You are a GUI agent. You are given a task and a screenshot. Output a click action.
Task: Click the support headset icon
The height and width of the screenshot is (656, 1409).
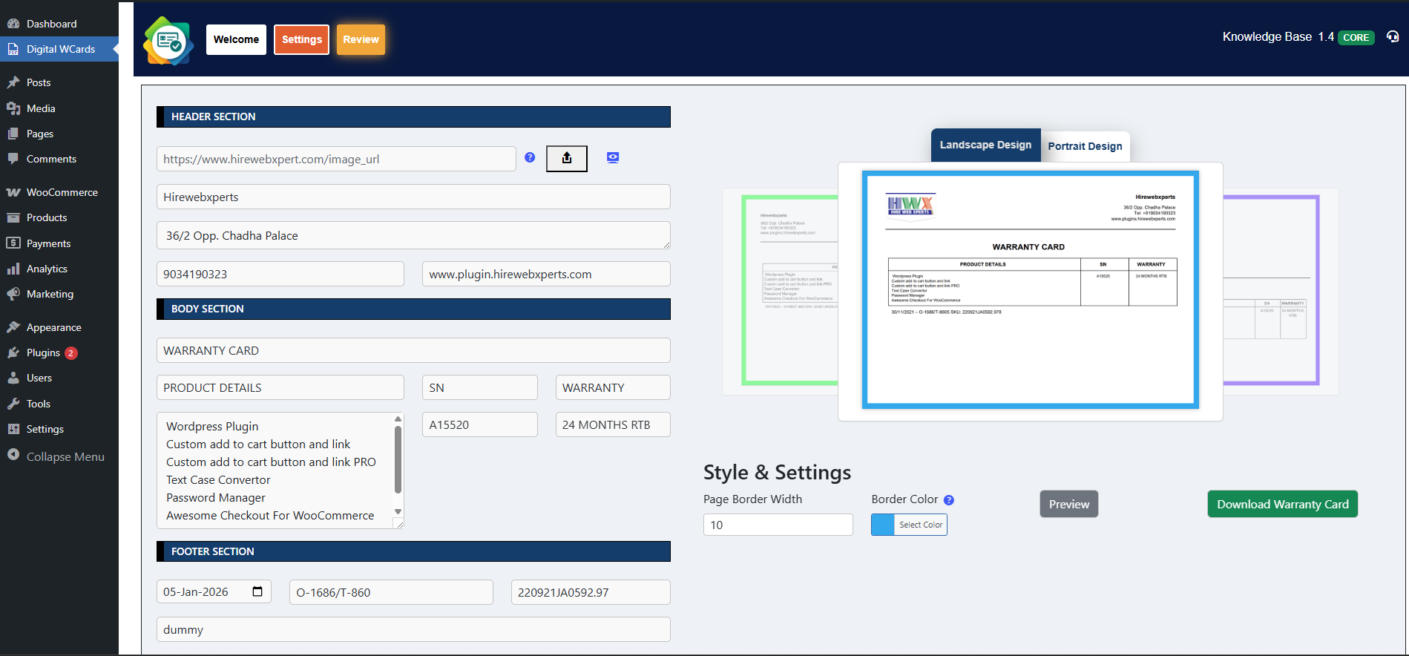pyautogui.click(x=1392, y=37)
